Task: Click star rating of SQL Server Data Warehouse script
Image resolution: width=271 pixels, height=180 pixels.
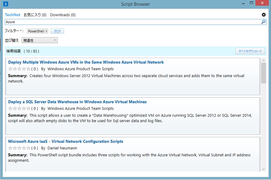Action: coord(19,108)
